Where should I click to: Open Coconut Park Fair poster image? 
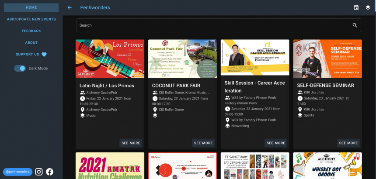point(182,59)
